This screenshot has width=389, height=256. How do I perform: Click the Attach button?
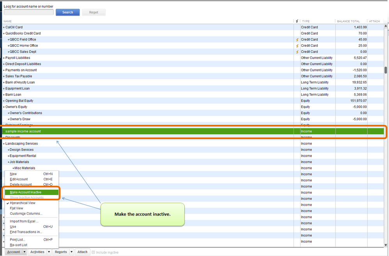[82, 252]
